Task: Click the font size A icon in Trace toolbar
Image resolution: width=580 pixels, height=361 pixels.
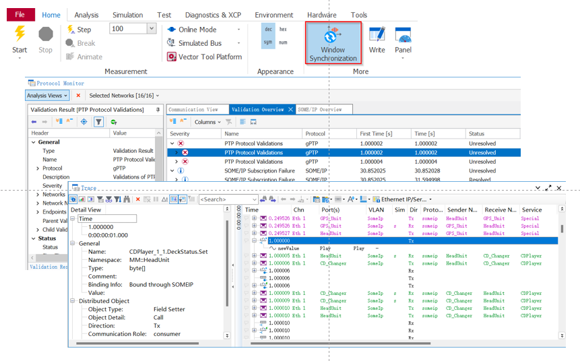Action: pyautogui.click(x=351, y=199)
